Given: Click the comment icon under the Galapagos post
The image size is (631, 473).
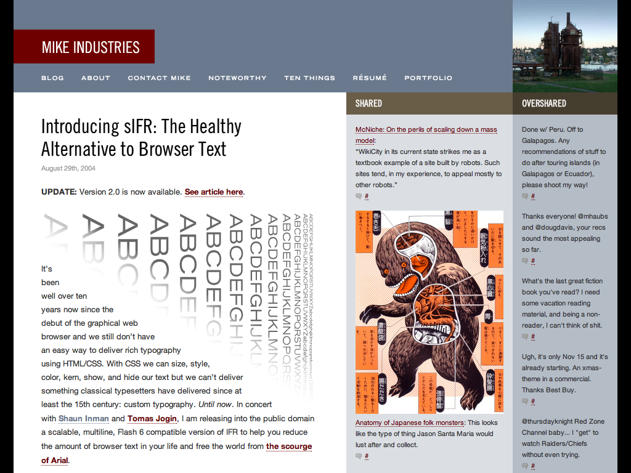Looking at the screenshot, I should click(525, 196).
